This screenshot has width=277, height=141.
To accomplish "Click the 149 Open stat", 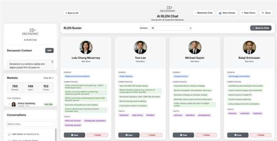I will tap(30, 87).
